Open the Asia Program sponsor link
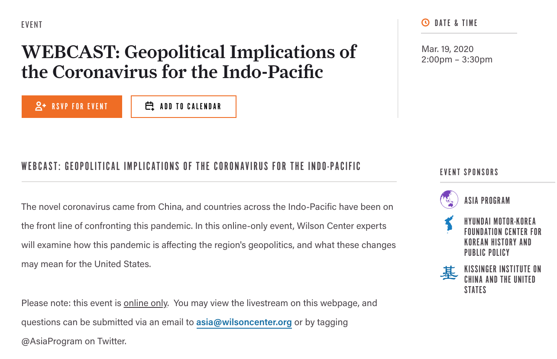Screen dimensions: 557x359 (487, 201)
